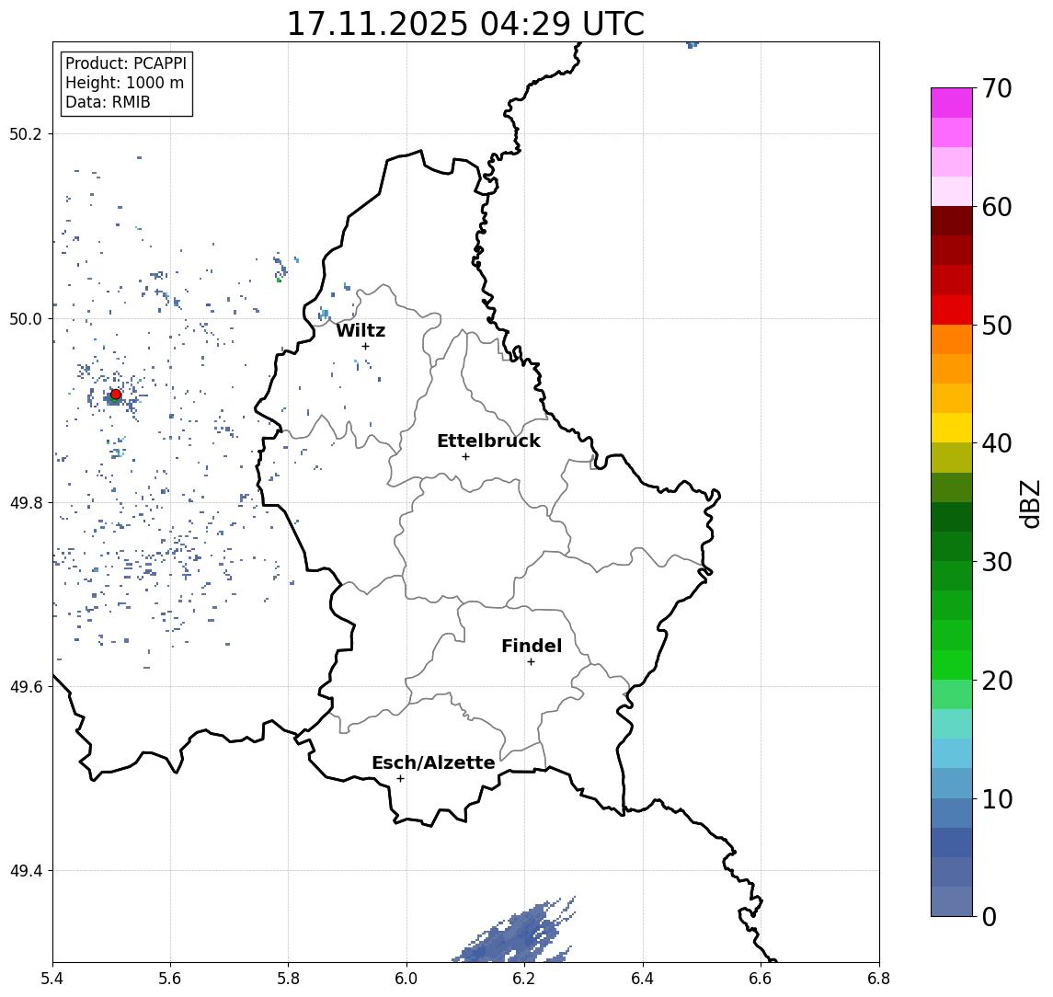Click the 'Data: RMIB' info line
This screenshot has height=997, width=1053.
tap(108, 102)
